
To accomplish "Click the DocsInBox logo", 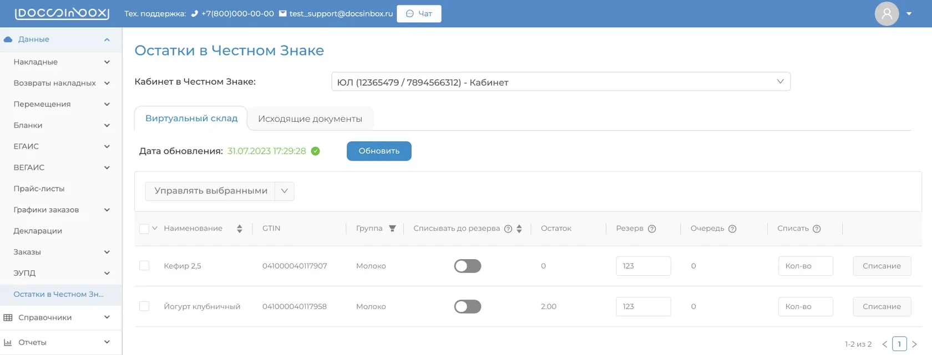I will click(62, 13).
